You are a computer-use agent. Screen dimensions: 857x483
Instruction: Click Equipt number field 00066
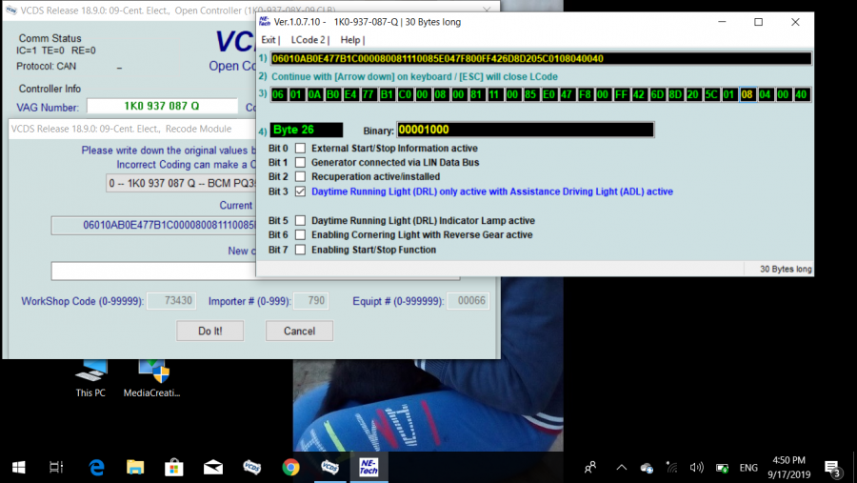point(468,301)
